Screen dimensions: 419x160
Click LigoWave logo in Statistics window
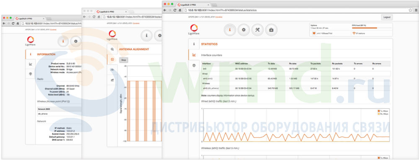click(194, 30)
